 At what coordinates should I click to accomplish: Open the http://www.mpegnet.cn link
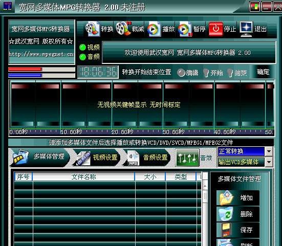[x=41, y=54]
